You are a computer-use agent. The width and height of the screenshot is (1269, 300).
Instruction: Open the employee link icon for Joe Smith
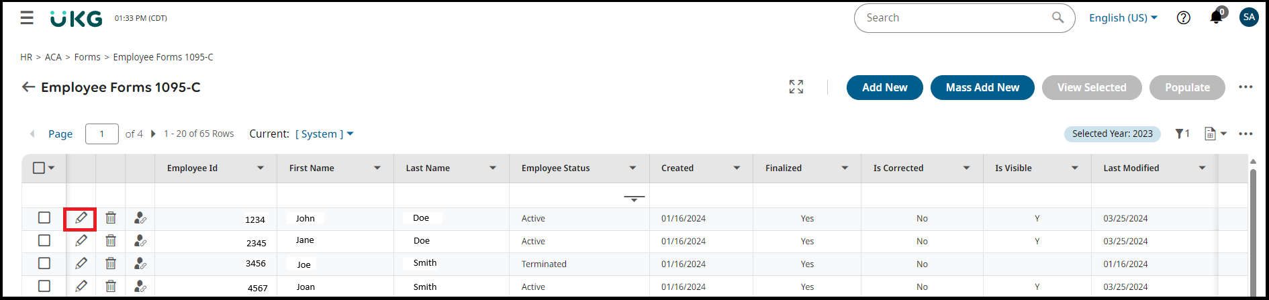click(x=140, y=264)
